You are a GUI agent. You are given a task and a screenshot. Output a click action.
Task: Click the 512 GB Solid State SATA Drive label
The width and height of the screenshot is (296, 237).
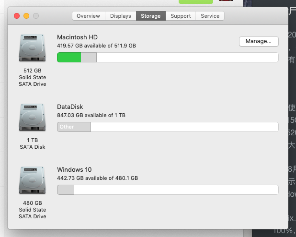(x=32, y=77)
